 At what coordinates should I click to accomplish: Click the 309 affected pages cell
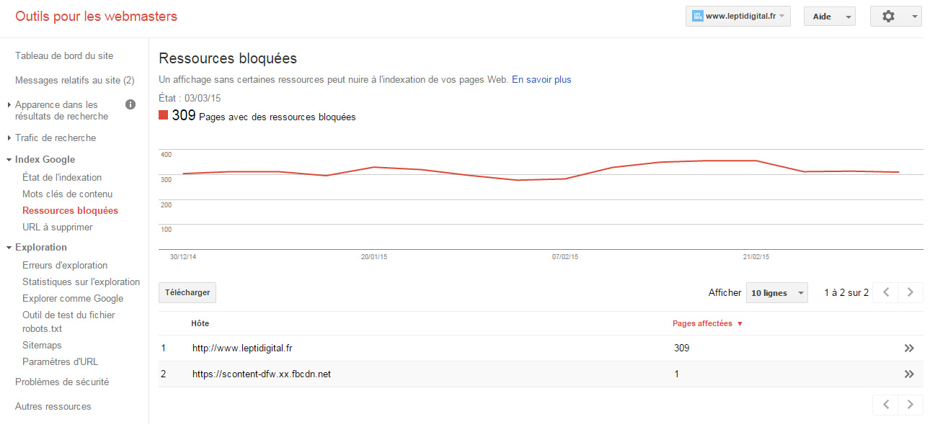pyautogui.click(x=681, y=348)
